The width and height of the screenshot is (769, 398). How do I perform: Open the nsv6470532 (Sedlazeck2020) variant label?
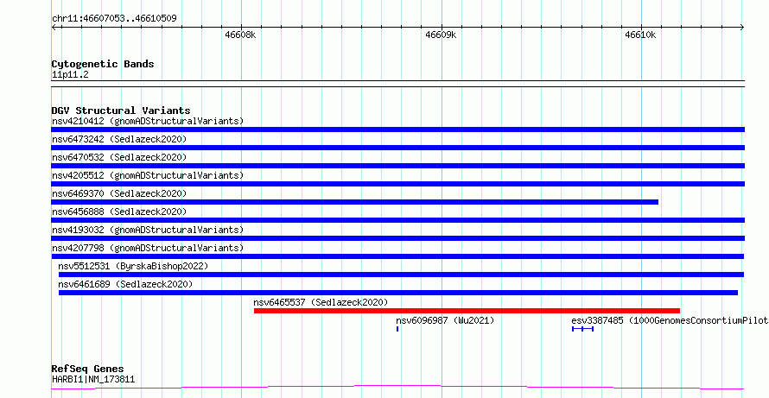pyautogui.click(x=119, y=157)
